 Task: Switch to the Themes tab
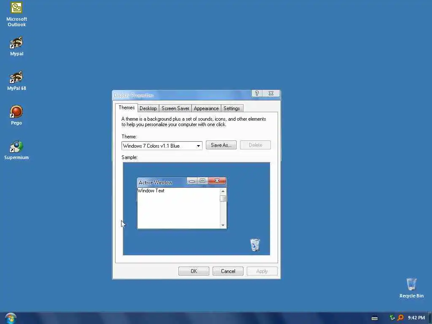click(127, 108)
